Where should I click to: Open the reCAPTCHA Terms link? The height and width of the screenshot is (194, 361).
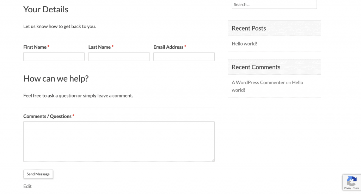[356, 188]
